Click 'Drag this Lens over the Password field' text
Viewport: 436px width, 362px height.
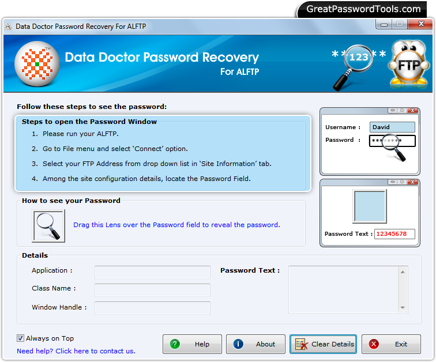(x=176, y=225)
